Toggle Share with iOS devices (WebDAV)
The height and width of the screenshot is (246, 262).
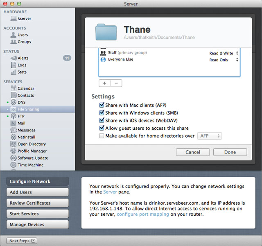102,120
